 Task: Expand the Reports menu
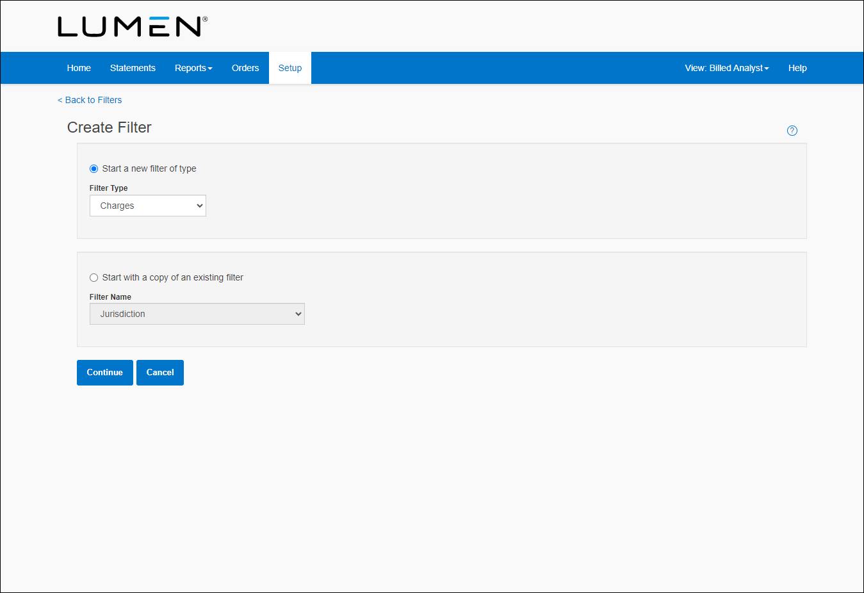click(193, 68)
